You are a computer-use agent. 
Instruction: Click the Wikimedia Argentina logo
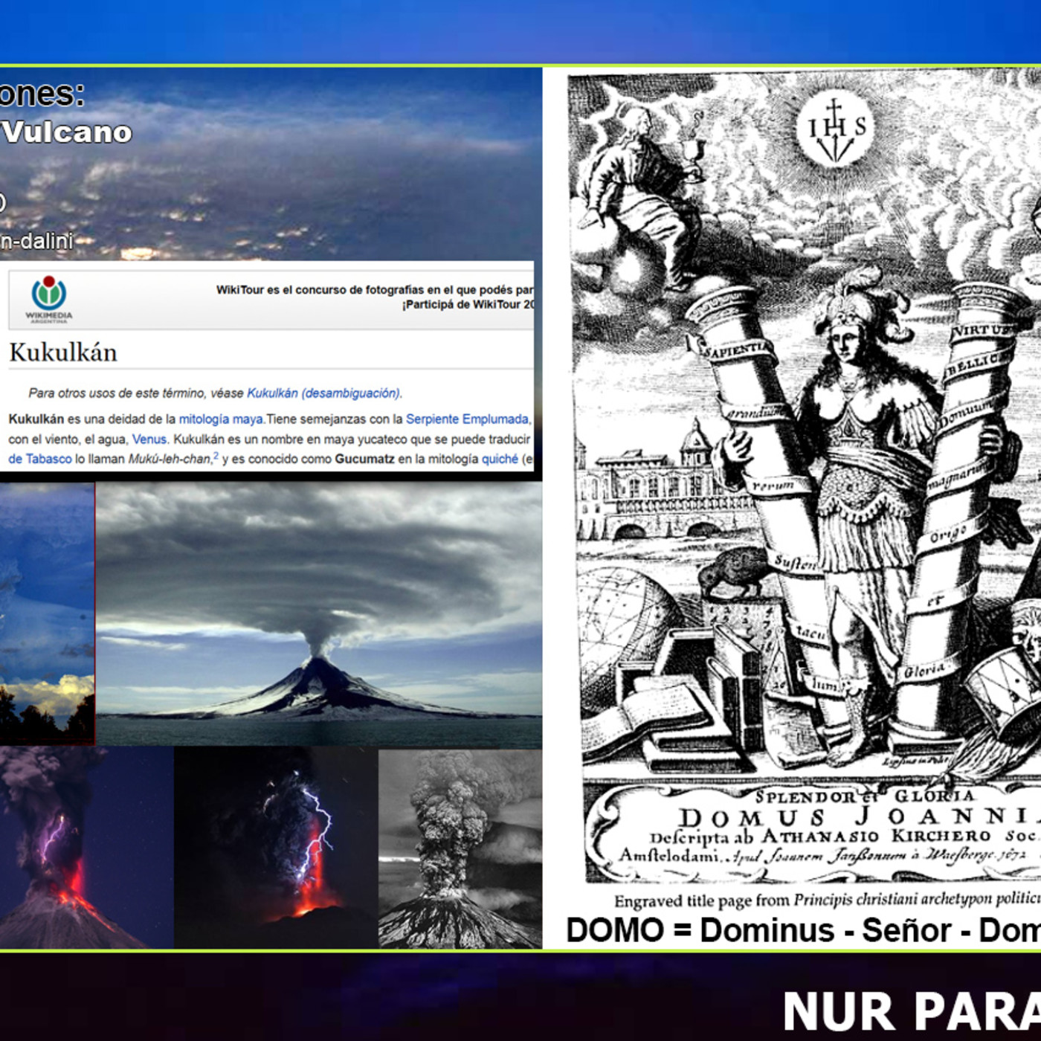[49, 299]
